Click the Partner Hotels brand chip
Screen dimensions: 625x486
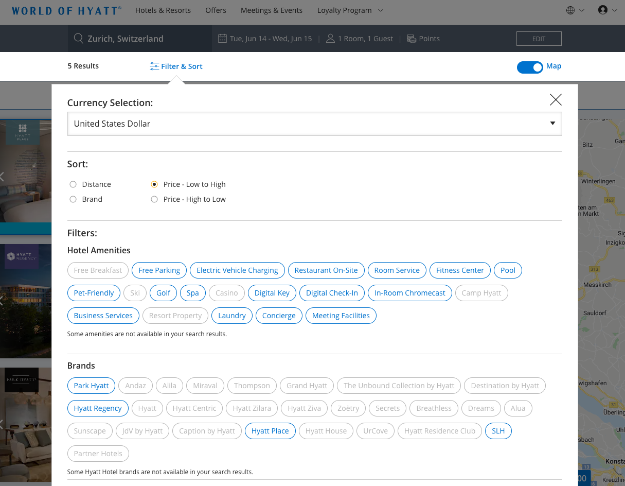pos(98,454)
